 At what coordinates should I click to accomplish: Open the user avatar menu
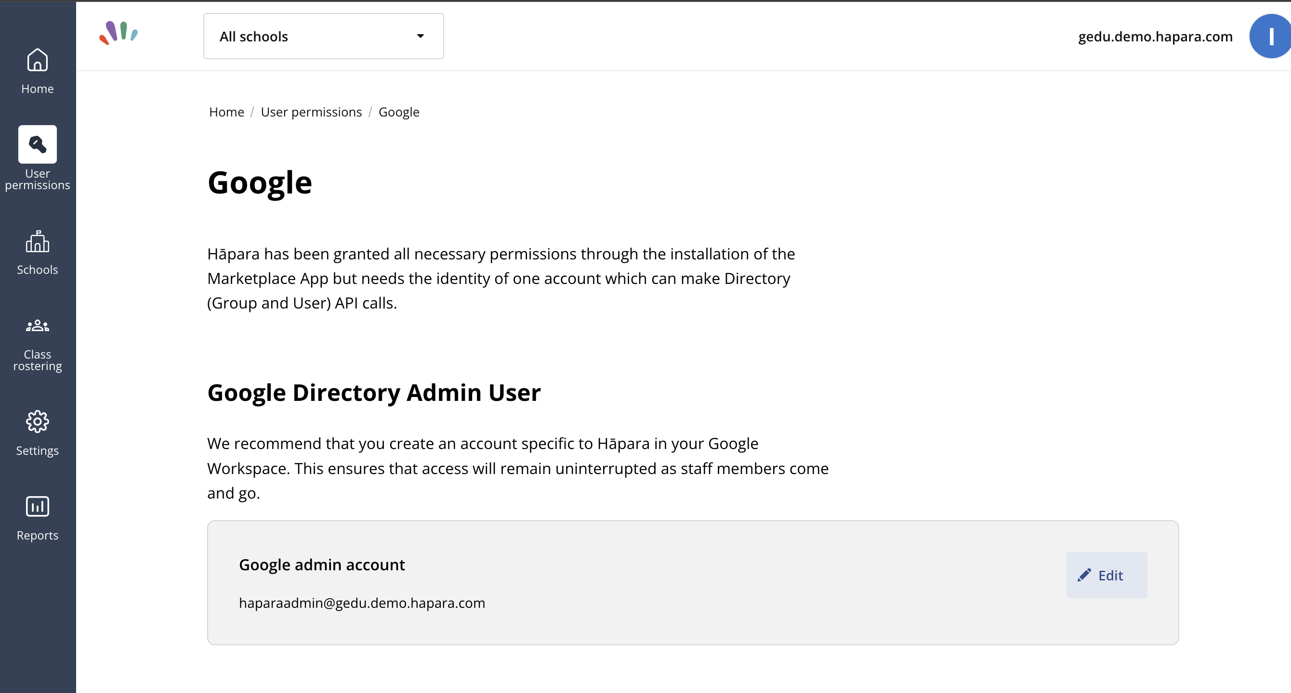[1270, 36]
